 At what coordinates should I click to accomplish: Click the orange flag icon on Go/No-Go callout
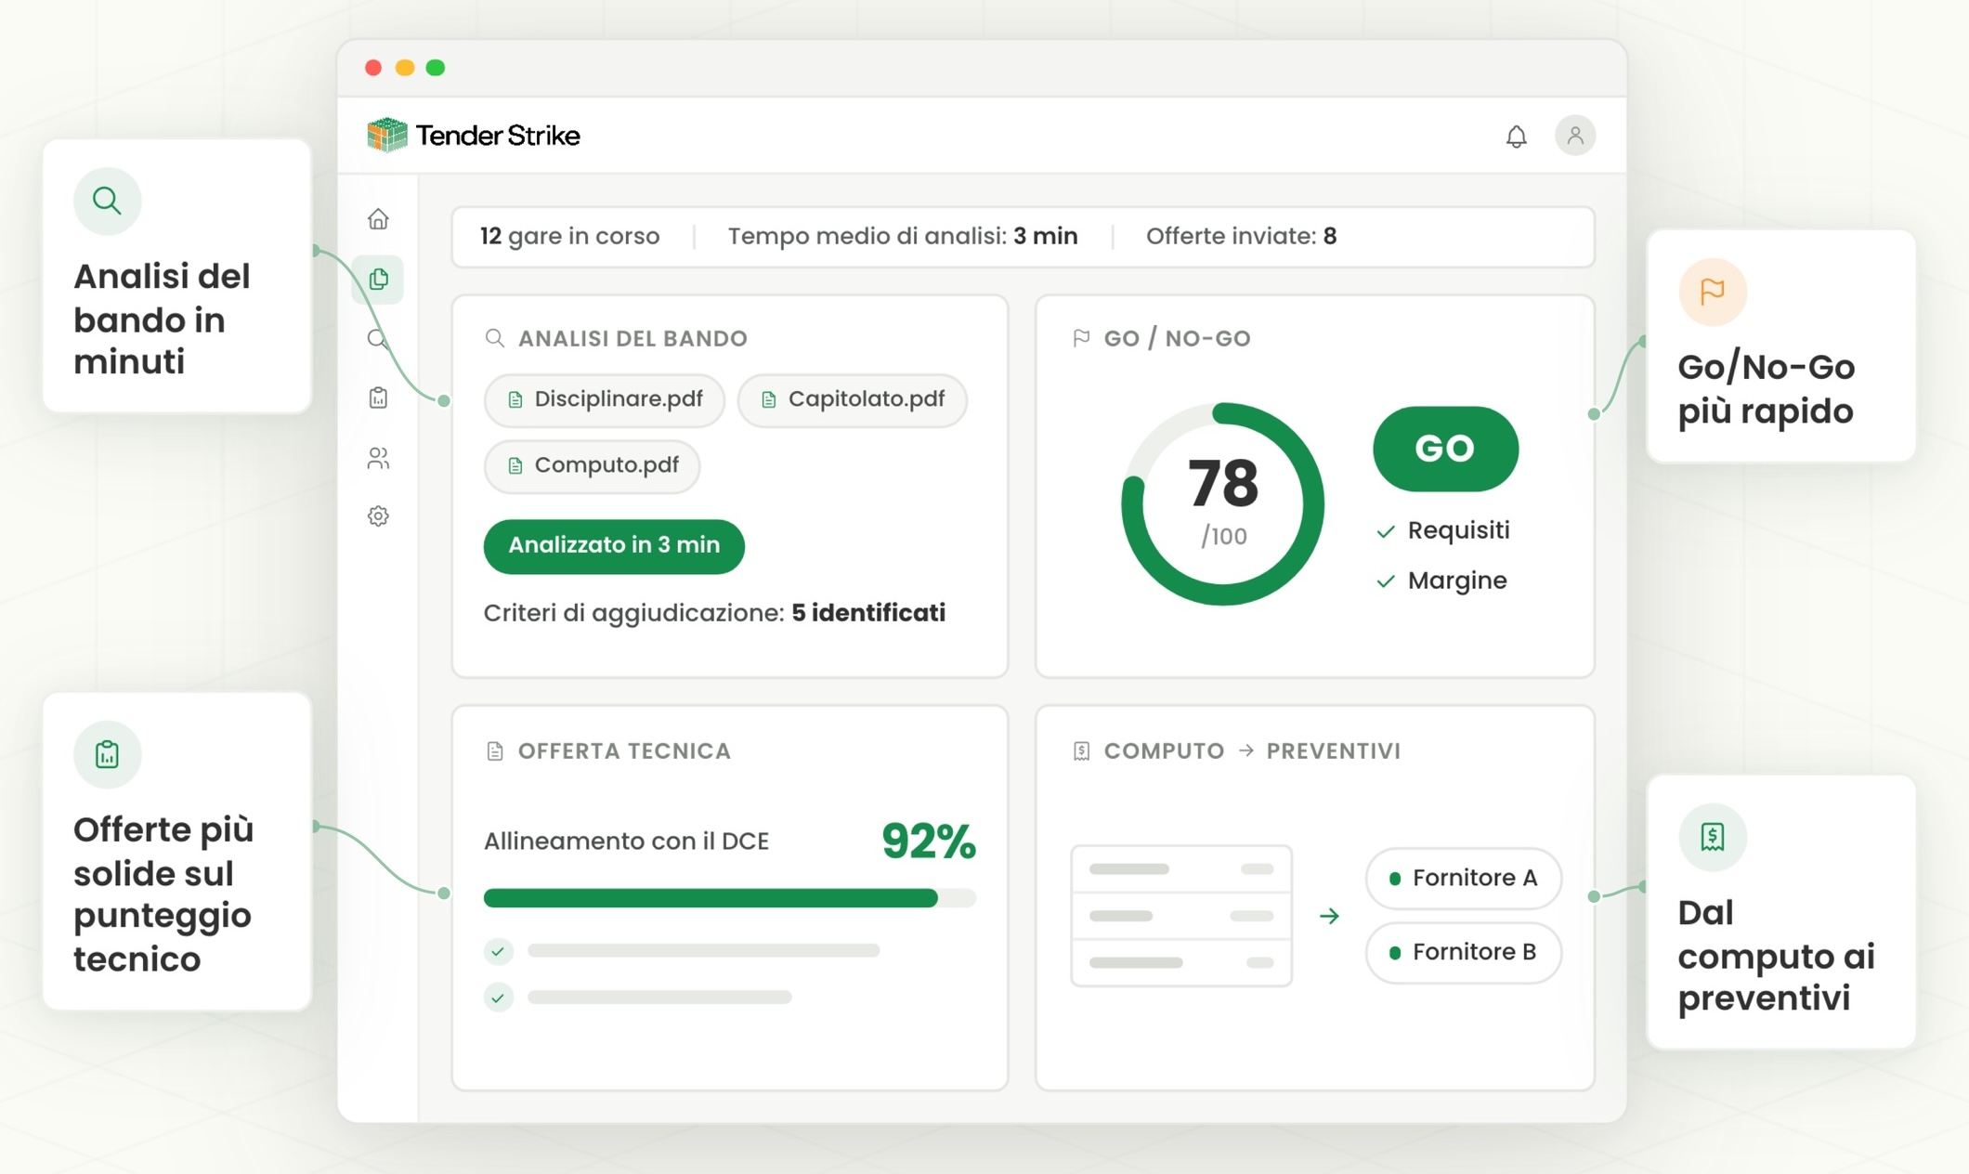point(1713,292)
